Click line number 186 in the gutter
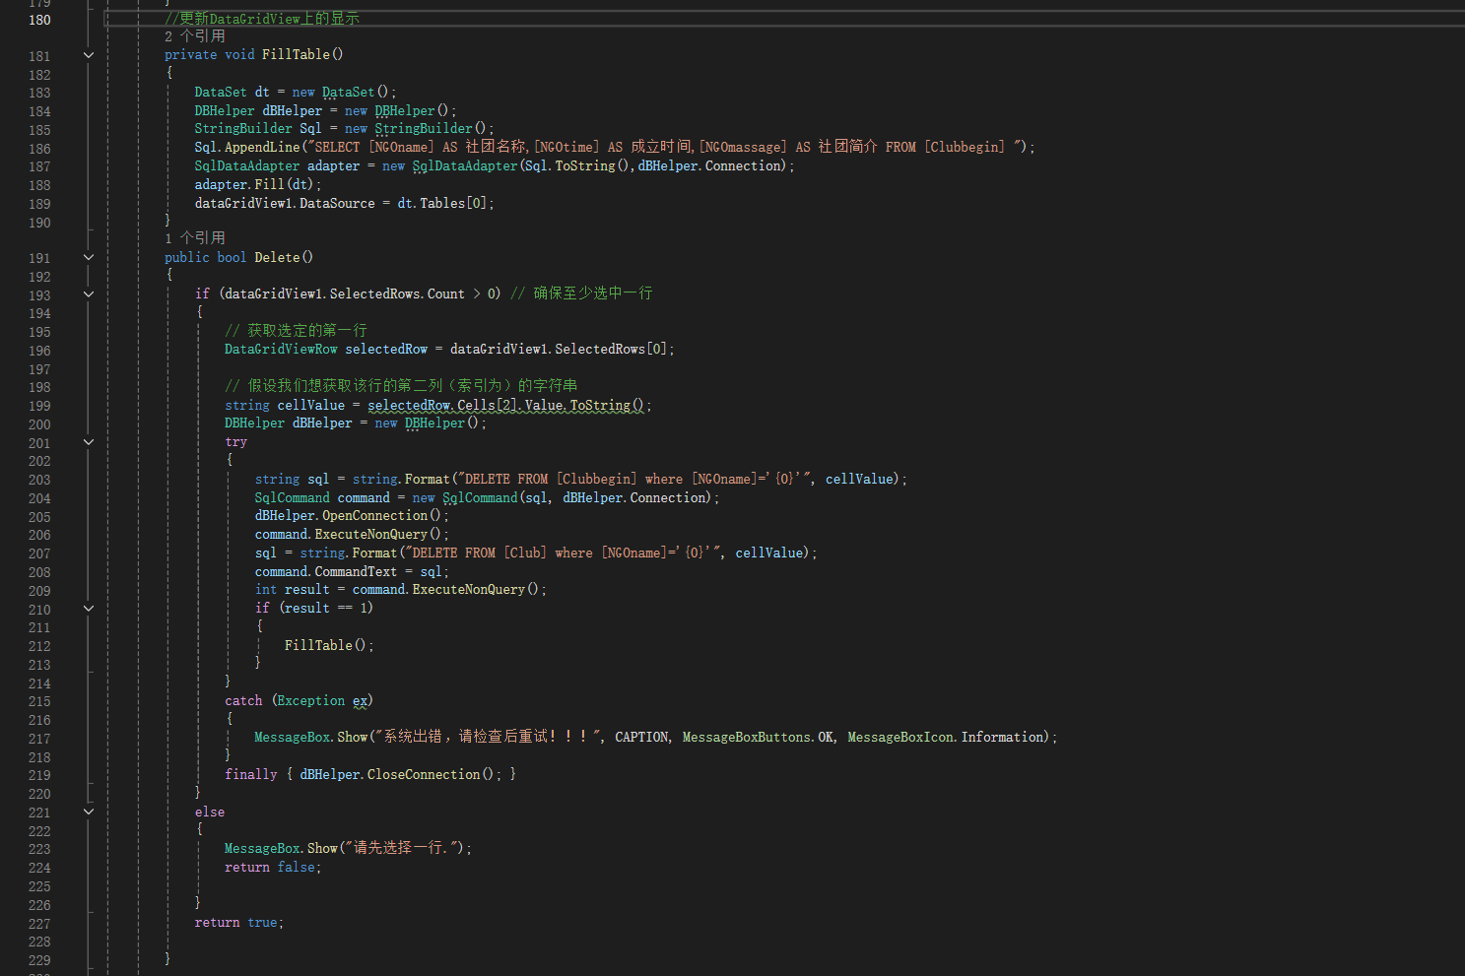This screenshot has height=976, width=1465. point(39,149)
